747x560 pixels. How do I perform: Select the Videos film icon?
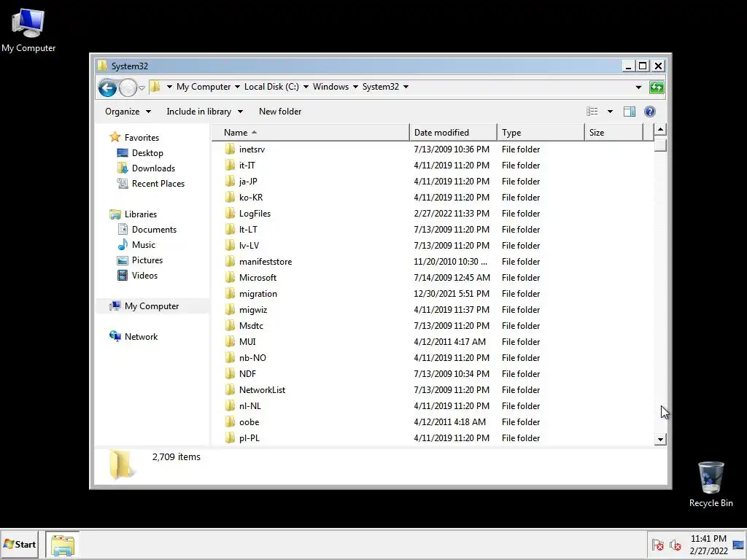123,275
